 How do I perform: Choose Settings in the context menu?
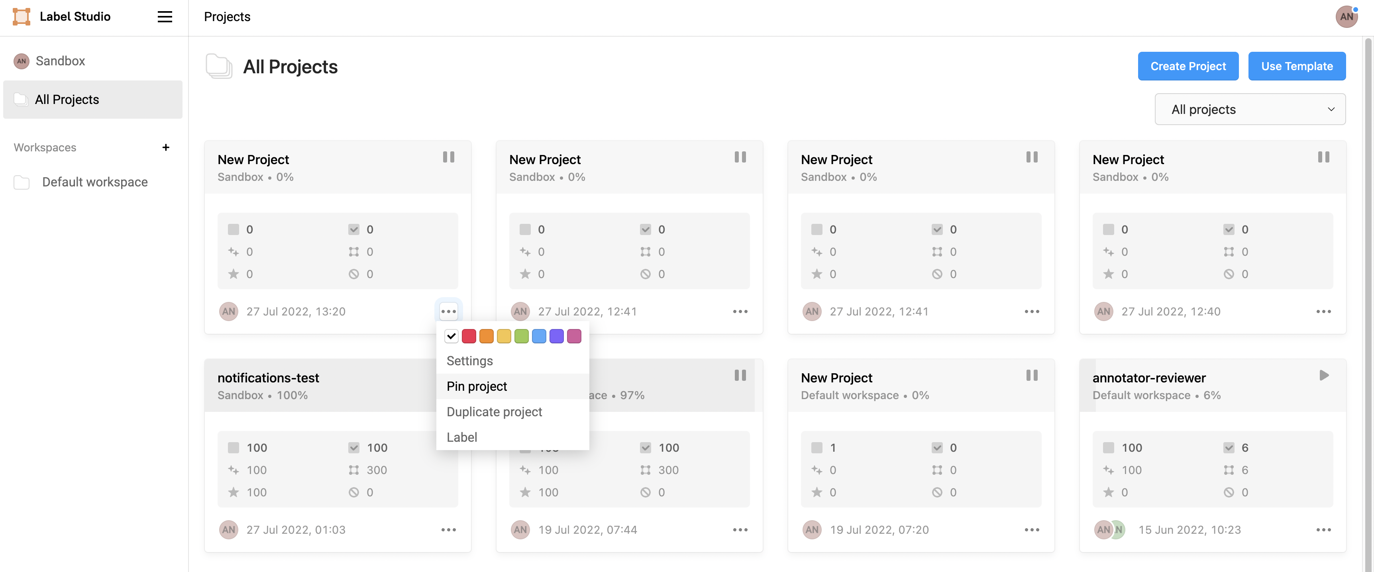(x=469, y=361)
